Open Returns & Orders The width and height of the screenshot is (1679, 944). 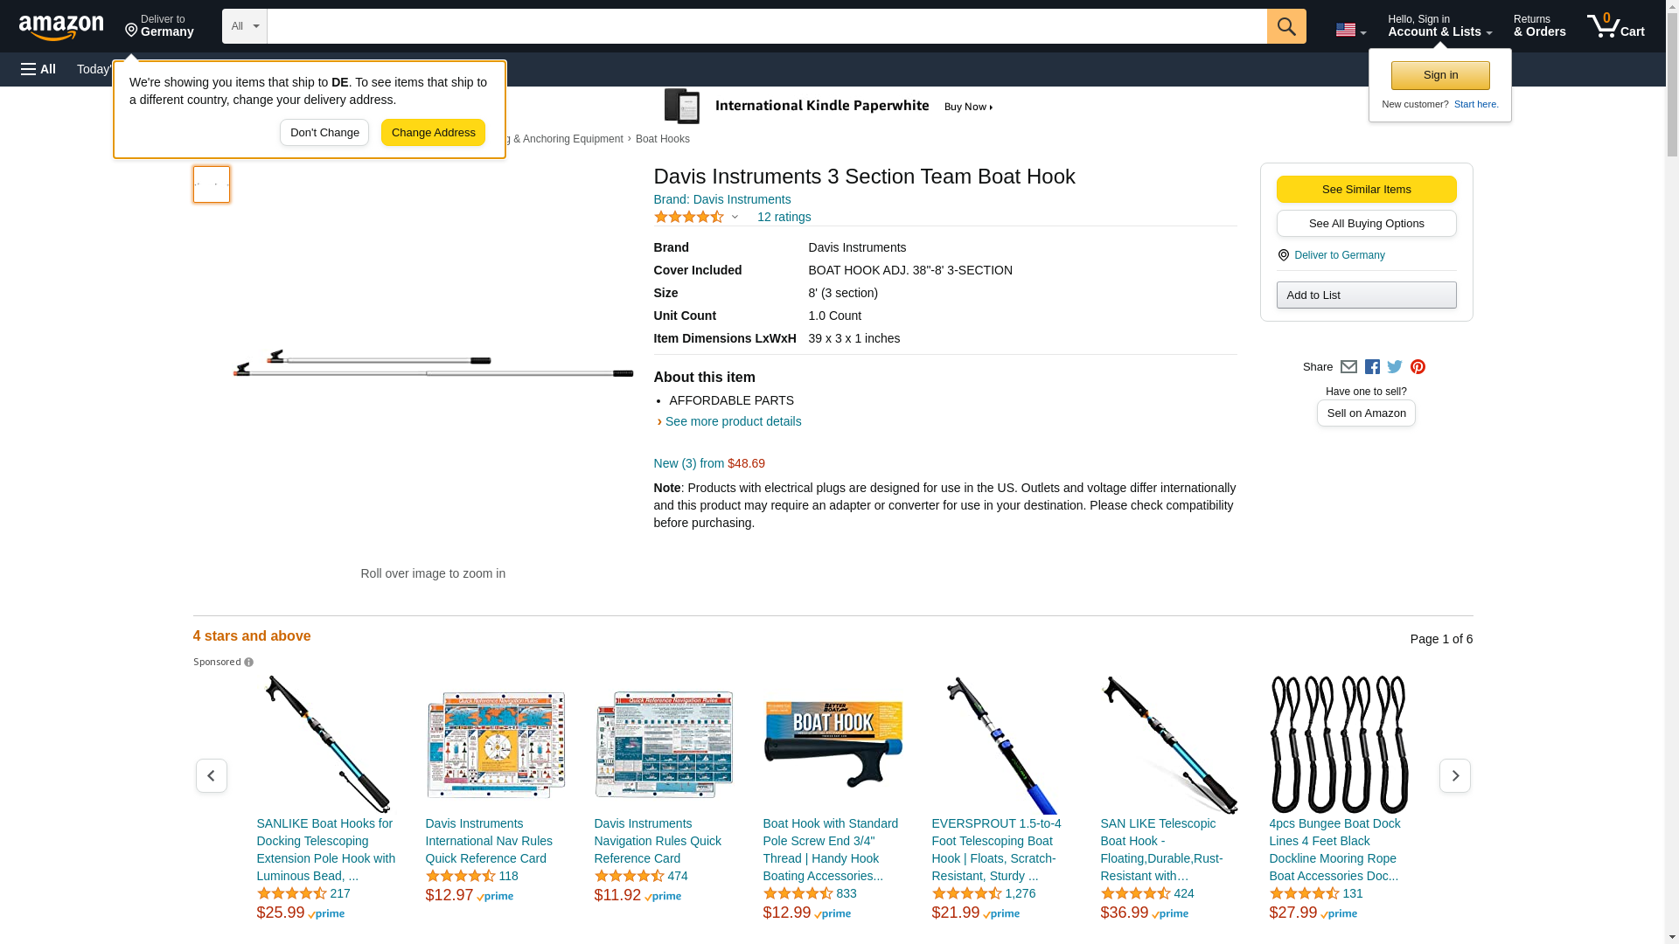pos(1539,26)
